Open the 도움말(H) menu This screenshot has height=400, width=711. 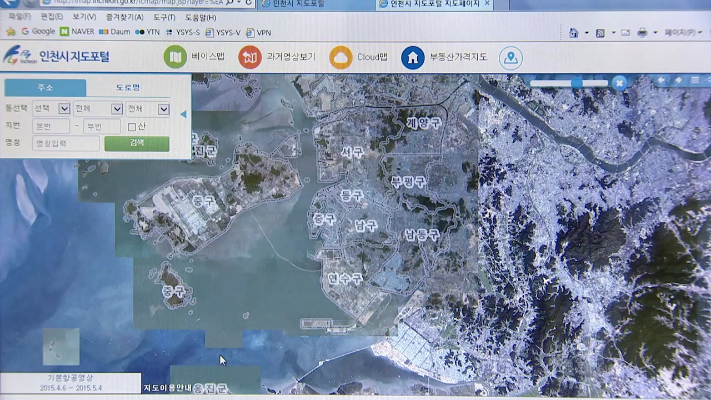point(201,17)
